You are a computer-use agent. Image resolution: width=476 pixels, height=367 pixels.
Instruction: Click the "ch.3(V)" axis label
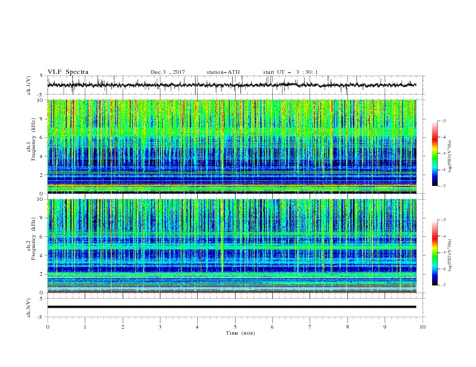29,308
